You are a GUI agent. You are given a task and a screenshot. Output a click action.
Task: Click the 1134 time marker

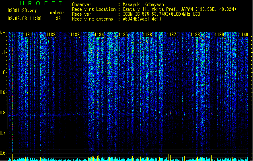point(99,35)
